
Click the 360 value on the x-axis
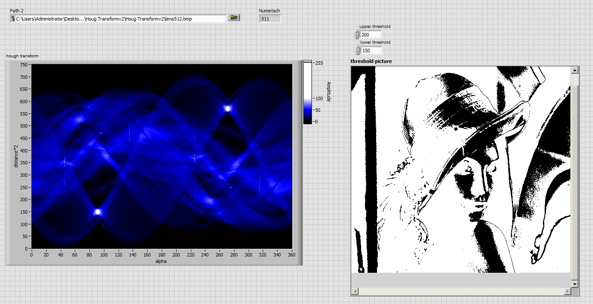click(x=292, y=254)
